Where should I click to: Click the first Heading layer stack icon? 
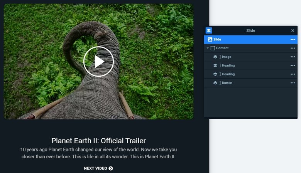(x=215, y=66)
